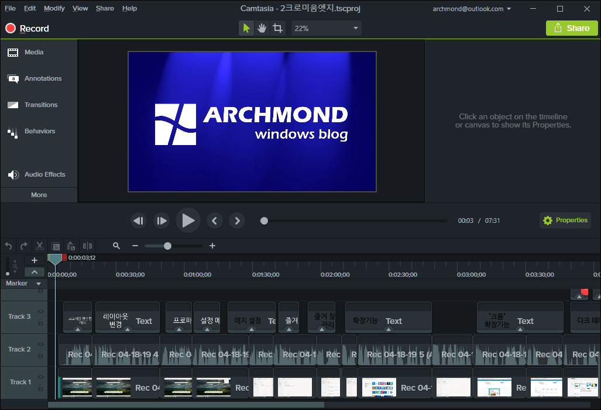Step back one frame in player

(138, 220)
